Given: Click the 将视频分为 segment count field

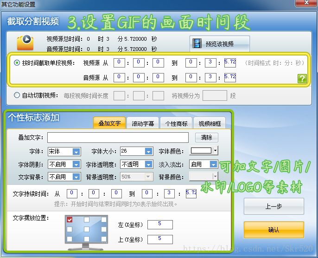Looking at the screenshot, I should [215, 96].
